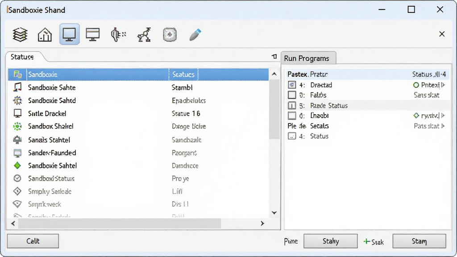Image resolution: width=457 pixels, height=257 pixels.
Task: Click the rounded square plus toolbar icon
Action: coord(170,35)
